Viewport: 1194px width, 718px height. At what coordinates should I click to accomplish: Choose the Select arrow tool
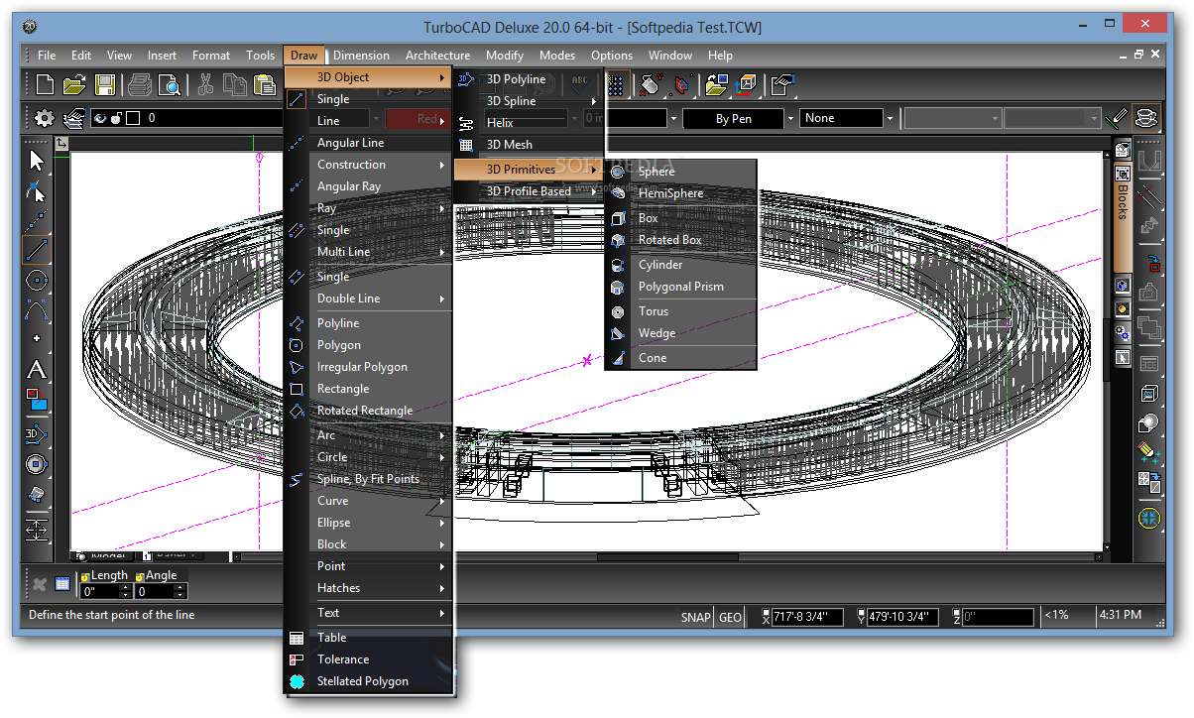tap(37, 161)
